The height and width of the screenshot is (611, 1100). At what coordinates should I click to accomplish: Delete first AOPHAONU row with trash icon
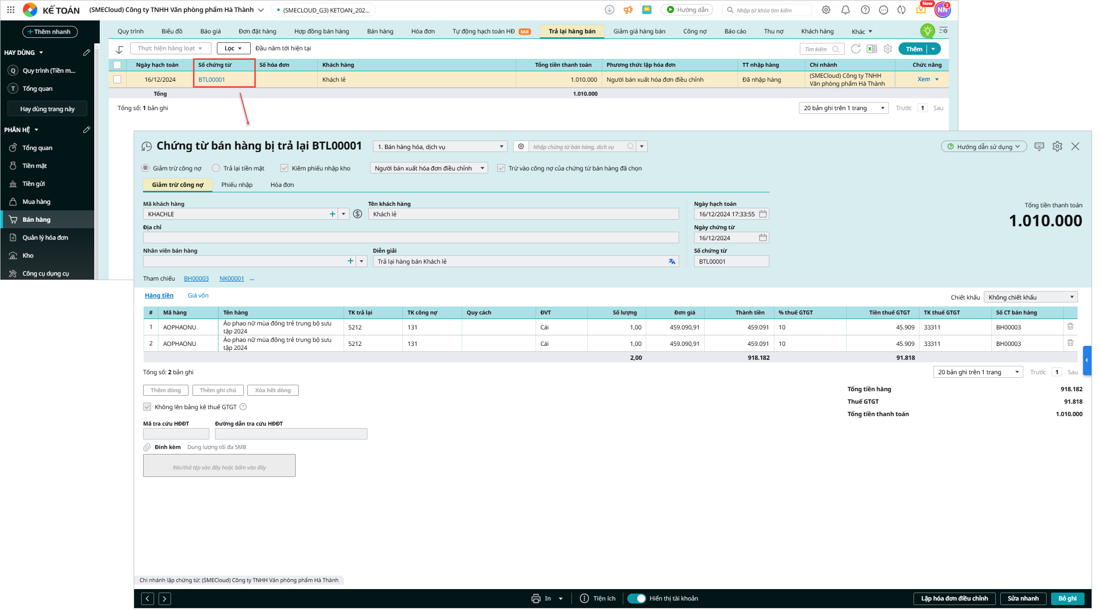click(x=1070, y=326)
